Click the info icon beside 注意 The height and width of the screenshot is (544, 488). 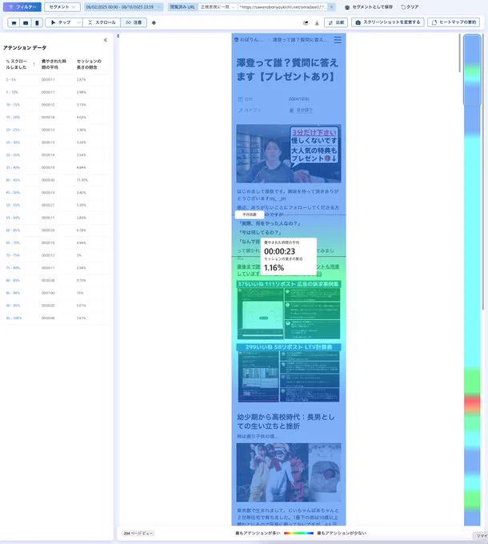pyautogui.click(x=154, y=23)
